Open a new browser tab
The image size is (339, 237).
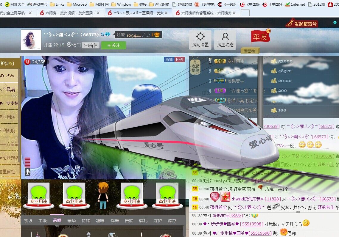(x=245, y=13)
